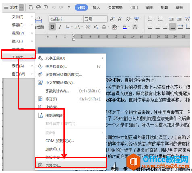Viewport: 192px width, 173px height.
Task: Toggle Strikethrough formatting
Action: click(x=77, y=27)
